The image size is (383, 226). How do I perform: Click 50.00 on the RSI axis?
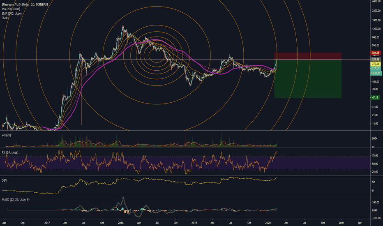point(375,164)
